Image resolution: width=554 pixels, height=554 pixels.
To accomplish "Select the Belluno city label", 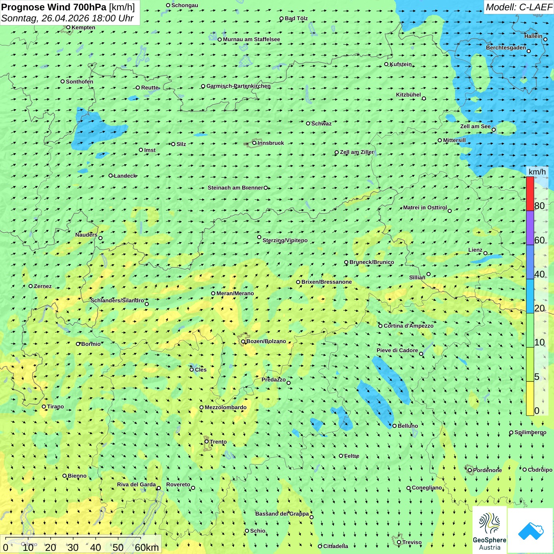I will (408, 426).
